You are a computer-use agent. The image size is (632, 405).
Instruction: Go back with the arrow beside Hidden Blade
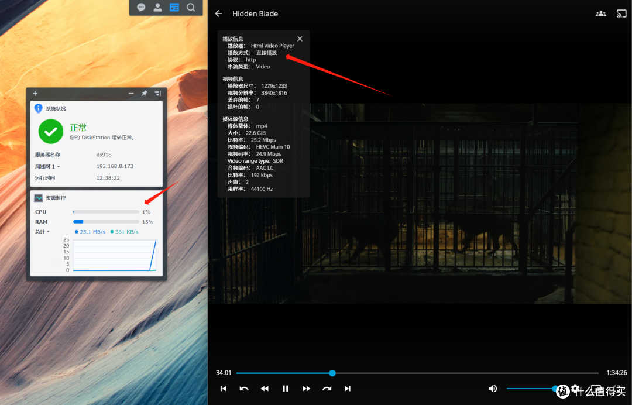pos(218,13)
